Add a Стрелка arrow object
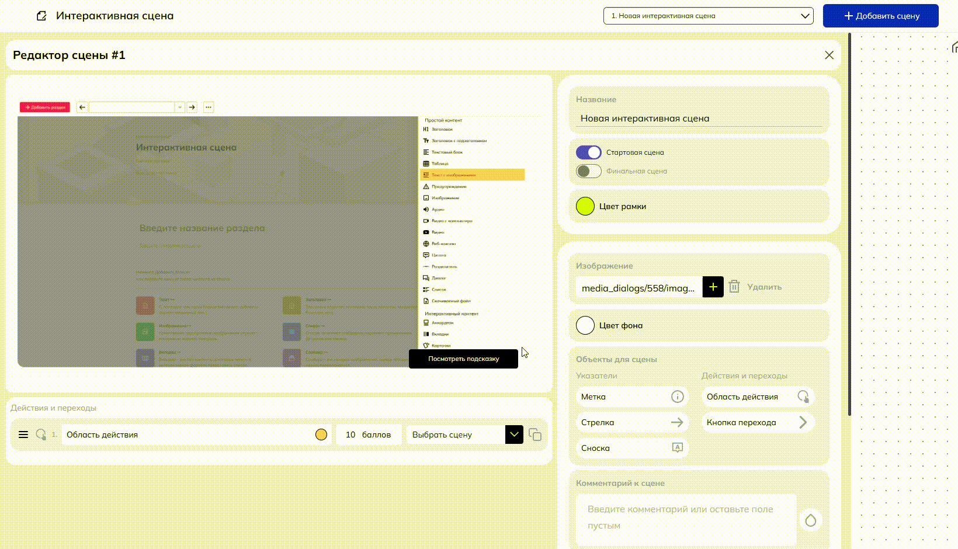This screenshot has width=958, height=549. coord(631,422)
